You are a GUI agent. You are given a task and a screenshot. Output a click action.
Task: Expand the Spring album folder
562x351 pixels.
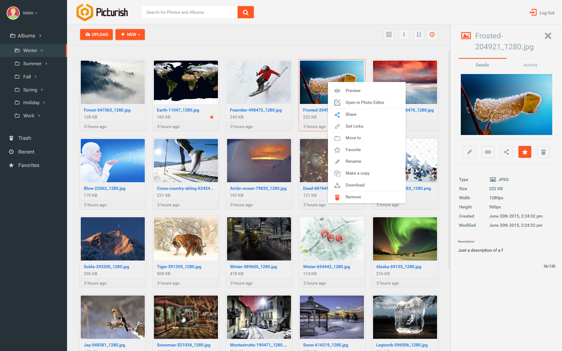pyautogui.click(x=42, y=90)
